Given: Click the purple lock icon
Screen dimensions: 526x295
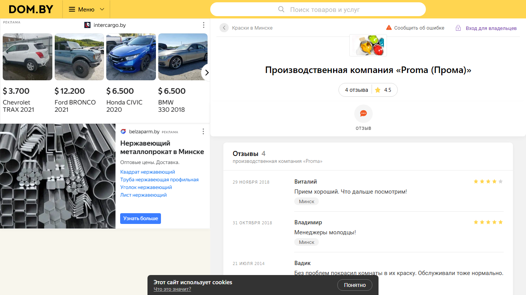Looking at the screenshot, I should click(458, 28).
